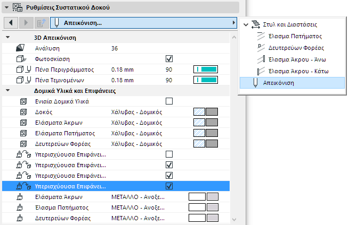
Task: Click the Δοκός building material icon
Action: [x=23, y=112]
